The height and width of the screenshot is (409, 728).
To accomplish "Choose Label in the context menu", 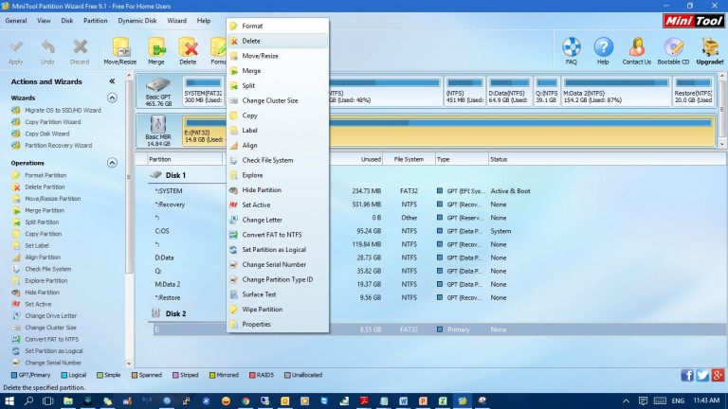I will click(278, 131).
